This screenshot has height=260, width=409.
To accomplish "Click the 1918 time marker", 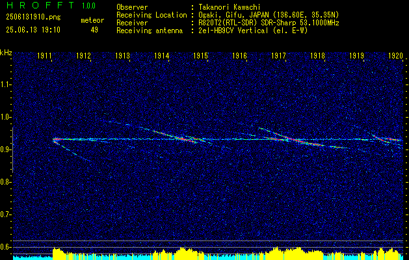I will [317, 55].
